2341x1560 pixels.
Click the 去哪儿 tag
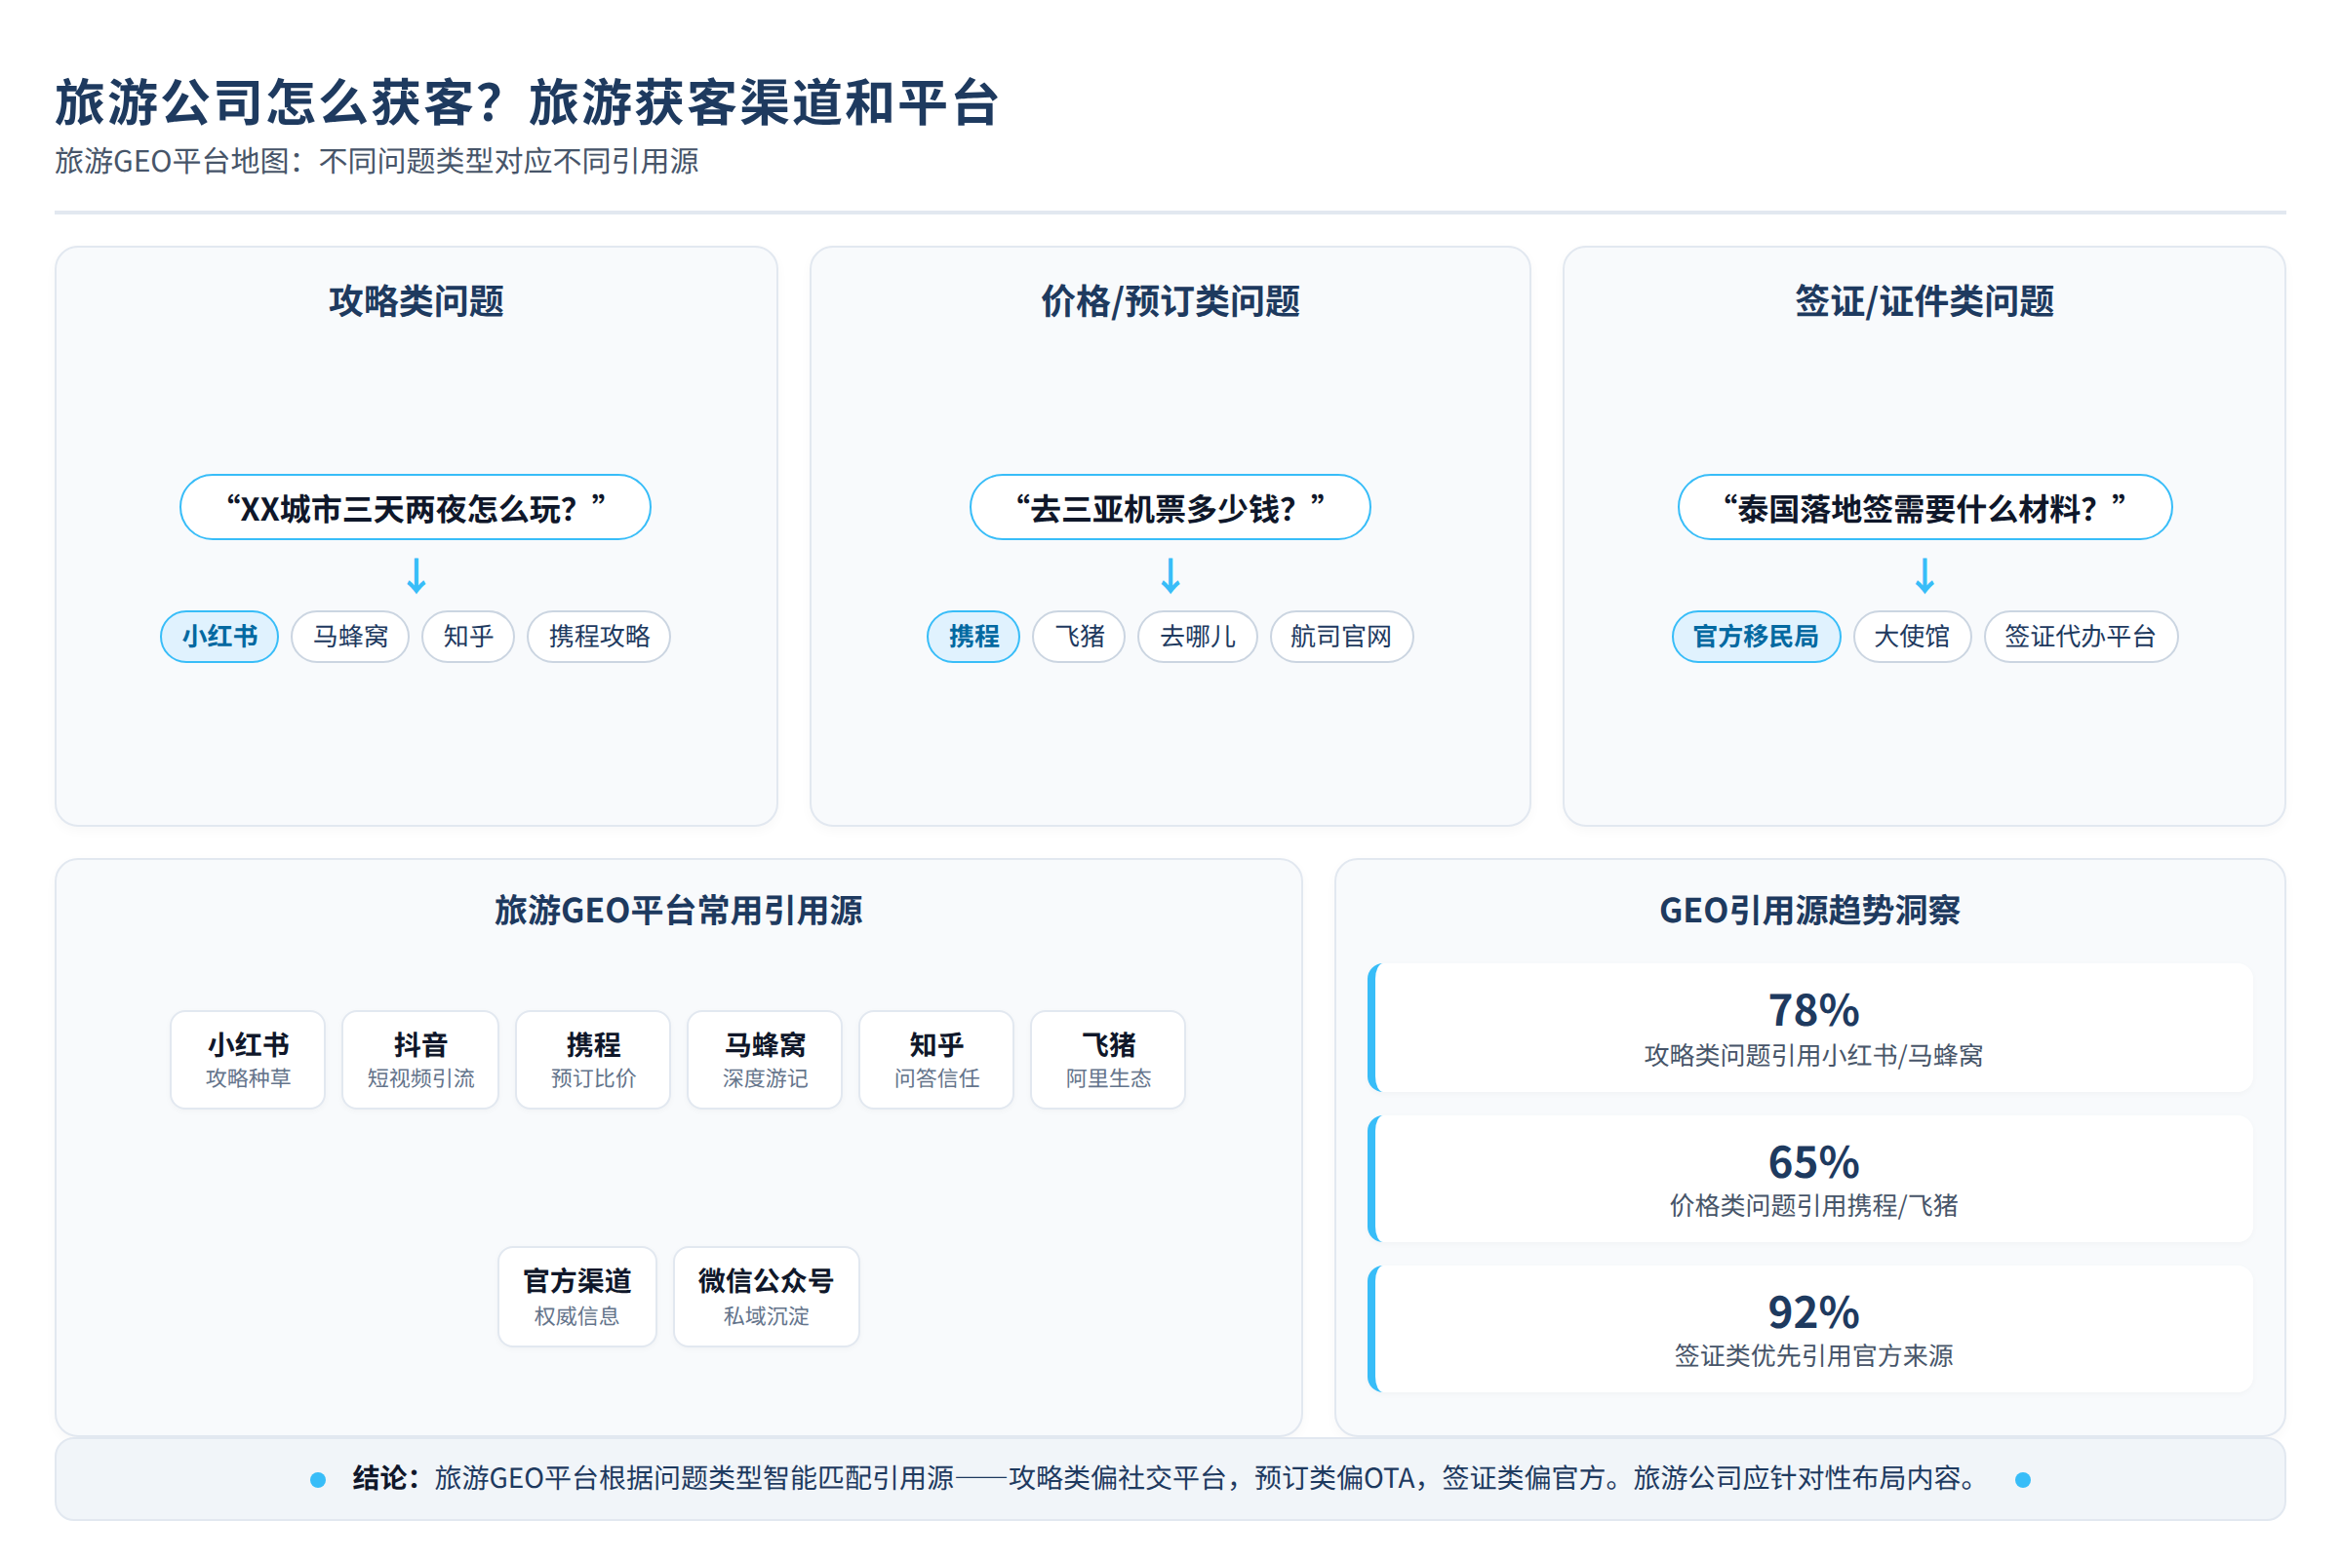tap(1198, 637)
